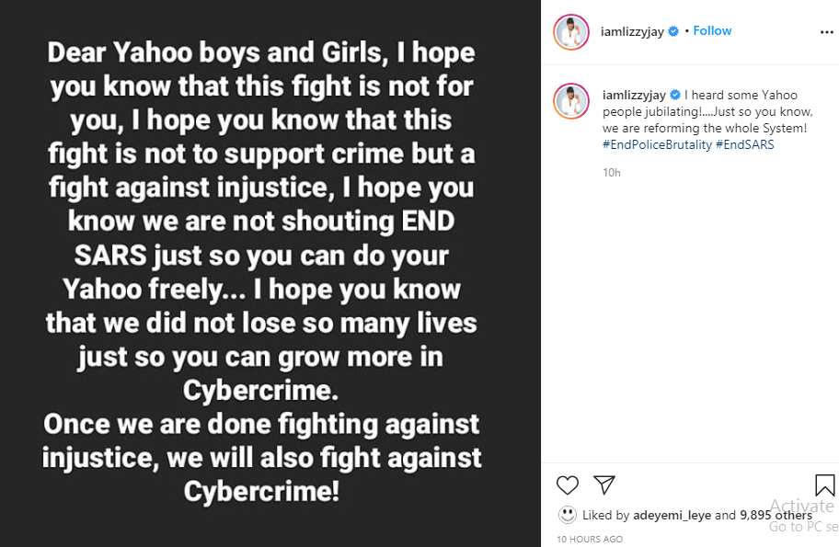Viewport: 839px width, 547px height.
Task: Follow the iamlizzyjay account
Action: pyautogui.click(x=712, y=31)
